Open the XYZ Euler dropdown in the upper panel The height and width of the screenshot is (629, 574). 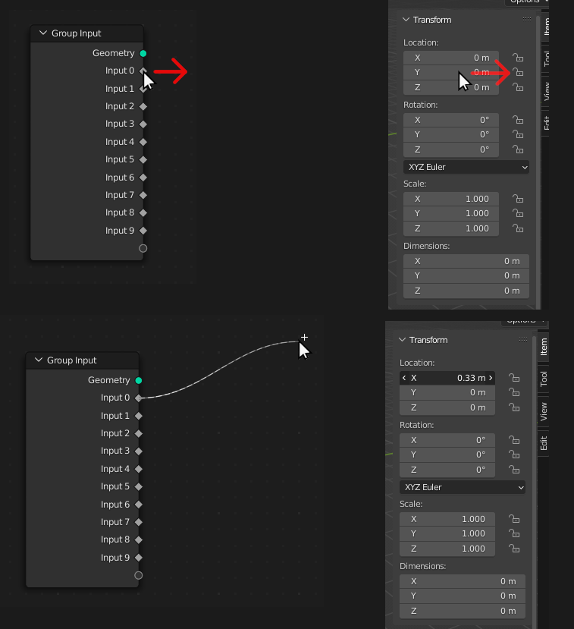point(466,167)
